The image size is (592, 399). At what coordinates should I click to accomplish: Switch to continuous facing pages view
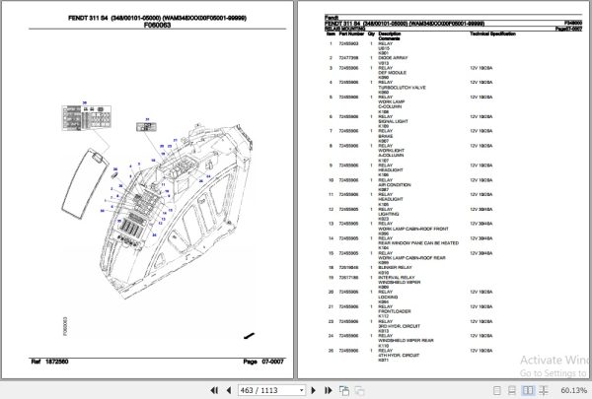544,391
